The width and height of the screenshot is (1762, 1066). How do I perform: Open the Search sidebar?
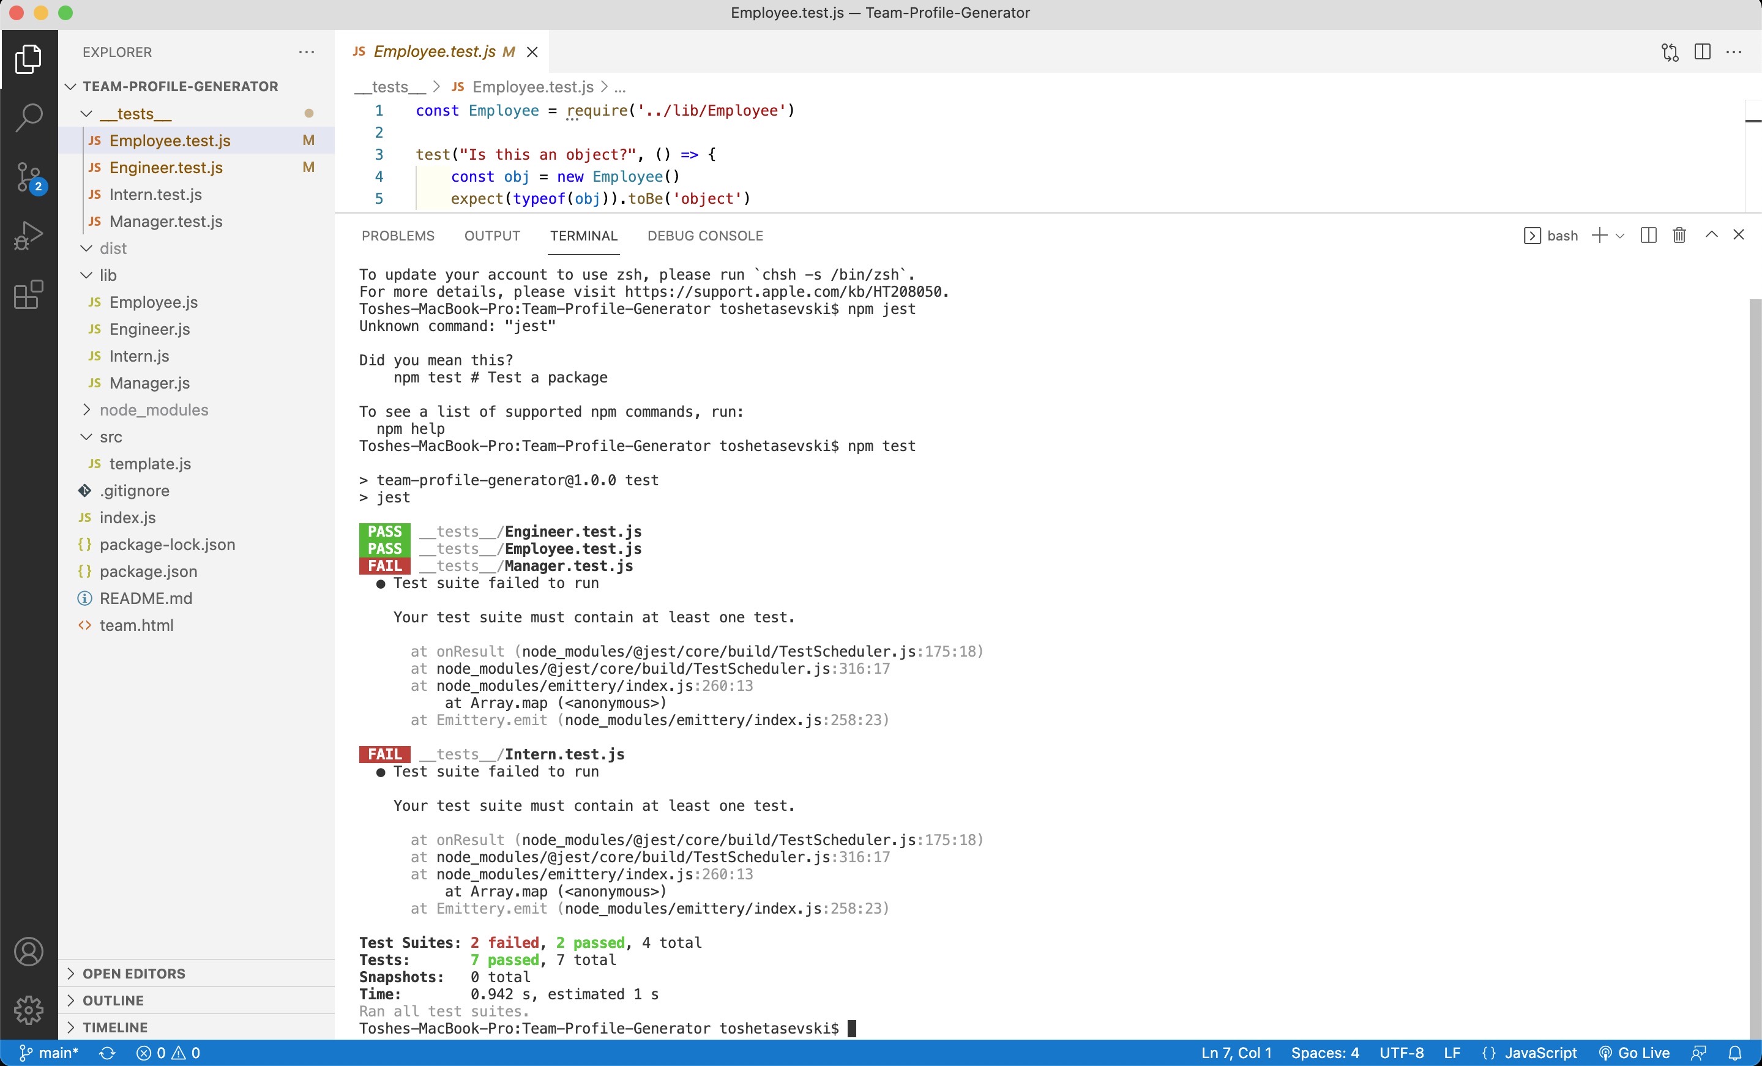[29, 116]
